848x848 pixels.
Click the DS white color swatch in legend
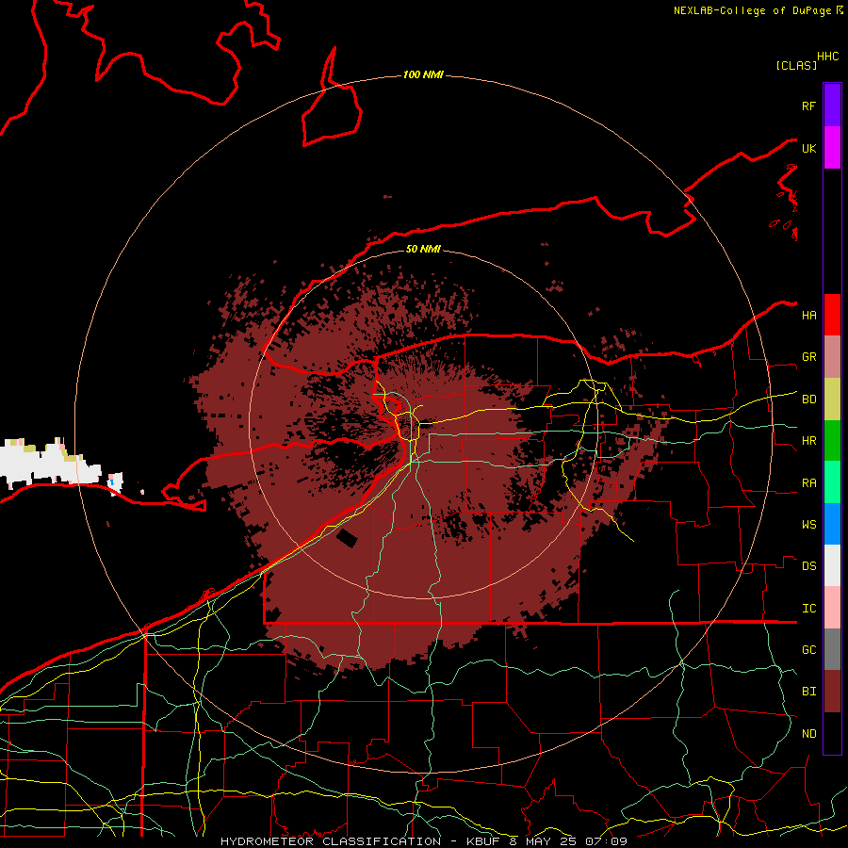(x=832, y=565)
